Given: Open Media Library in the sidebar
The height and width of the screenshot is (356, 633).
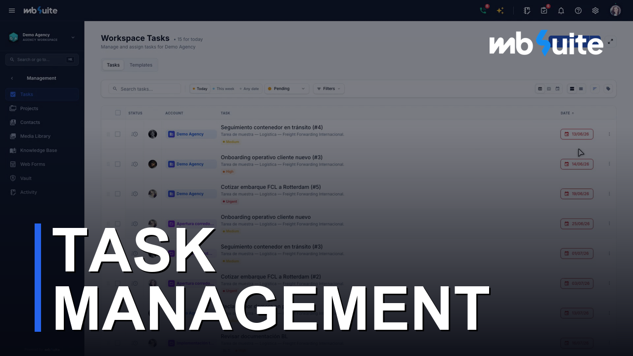Looking at the screenshot, I should click(x=42, y=136).
